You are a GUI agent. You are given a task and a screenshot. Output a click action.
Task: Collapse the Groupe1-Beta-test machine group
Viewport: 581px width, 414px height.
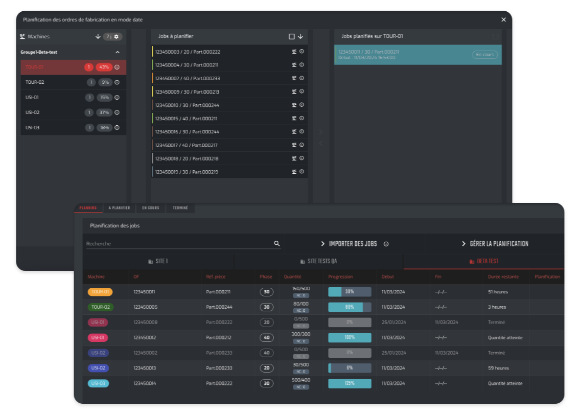pos(117,52)
